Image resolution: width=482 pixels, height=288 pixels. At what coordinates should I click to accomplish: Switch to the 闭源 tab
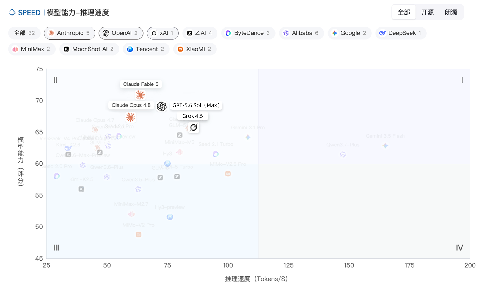pyautogui.click(x=451, y=12)
